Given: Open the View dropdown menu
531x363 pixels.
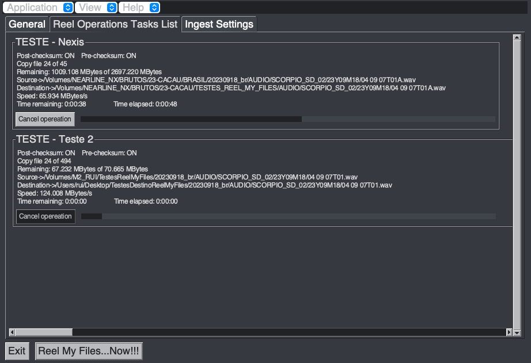Looking at the screenshot, I should tap(96, 7).
